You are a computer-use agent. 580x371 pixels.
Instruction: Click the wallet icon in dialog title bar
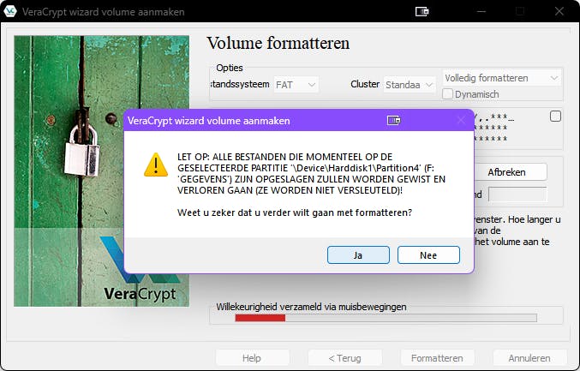click(x=393, y=120)
